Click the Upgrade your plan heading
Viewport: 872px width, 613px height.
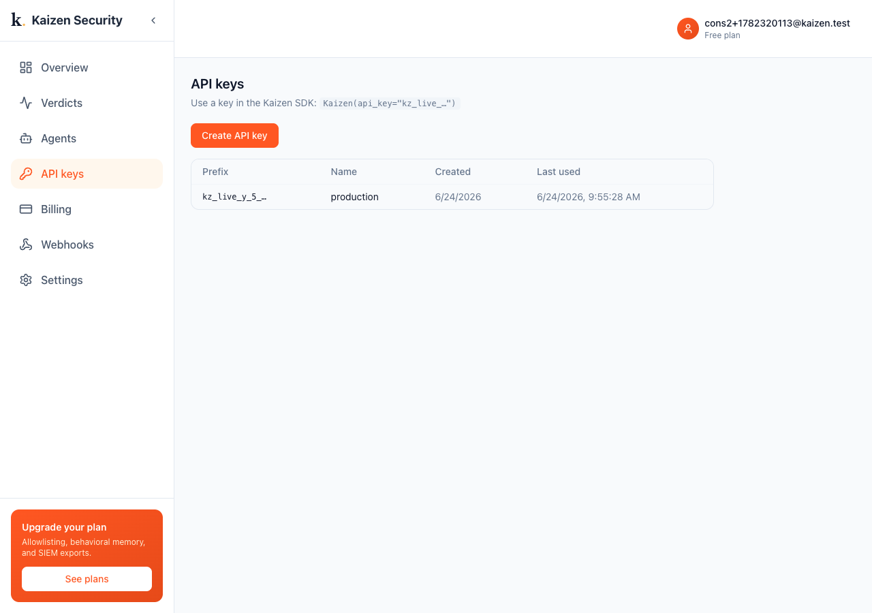tap(64, 527)
